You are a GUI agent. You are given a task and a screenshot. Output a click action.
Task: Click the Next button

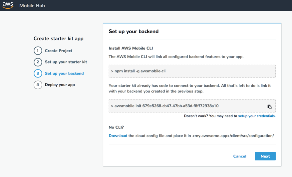[265, 156]
